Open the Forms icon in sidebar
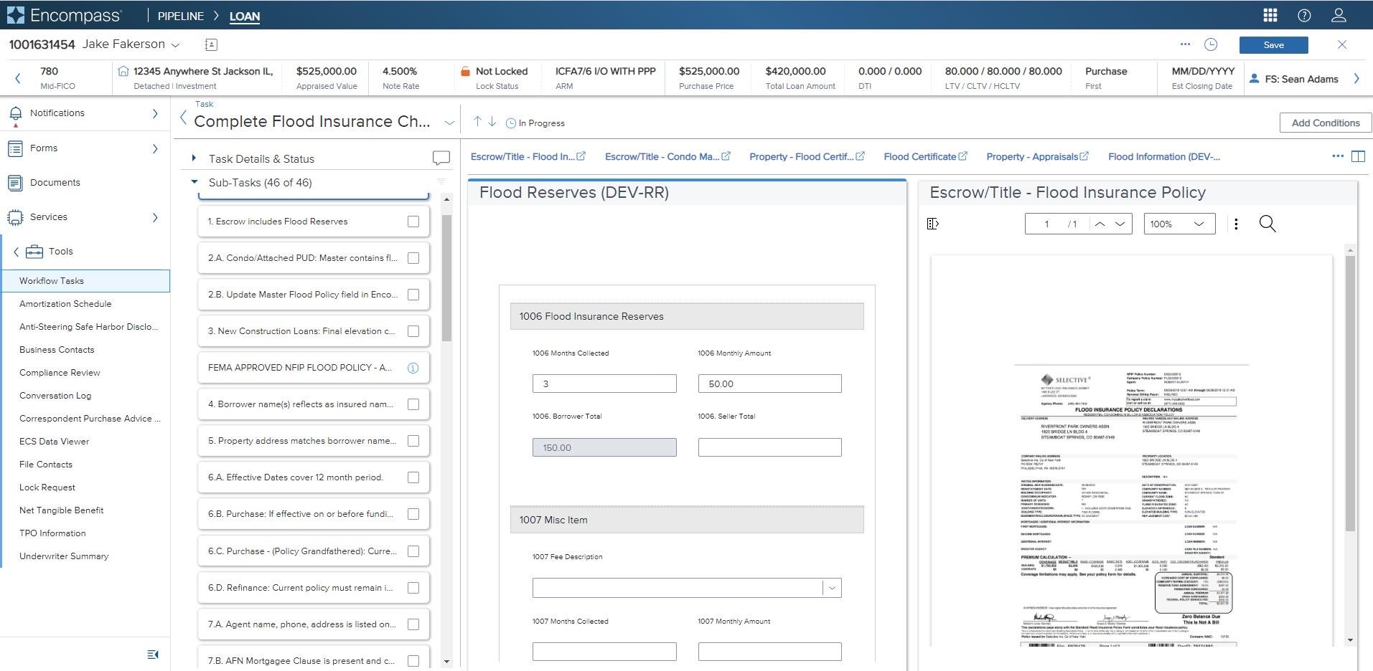 (15, 148)
